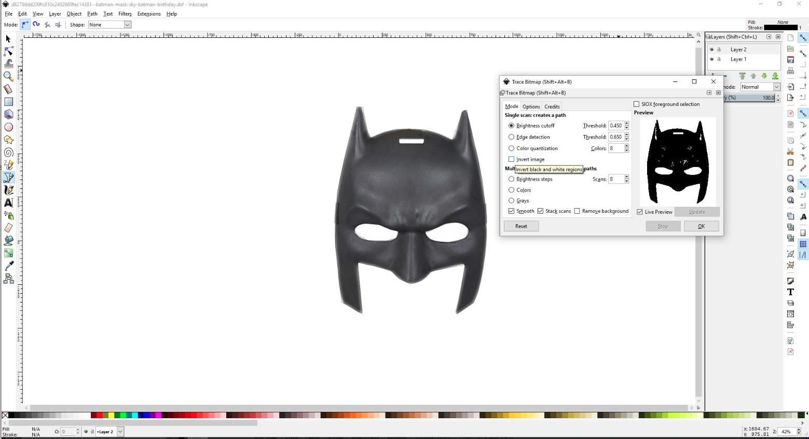Select the Rectangle tool
This screenshot has height=439, width=809.
click(8, 102)
